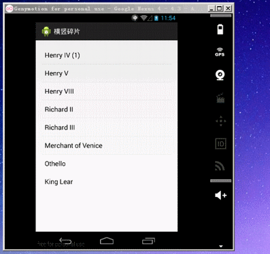Click the network signal widget icon

click(x=220, y=166)
